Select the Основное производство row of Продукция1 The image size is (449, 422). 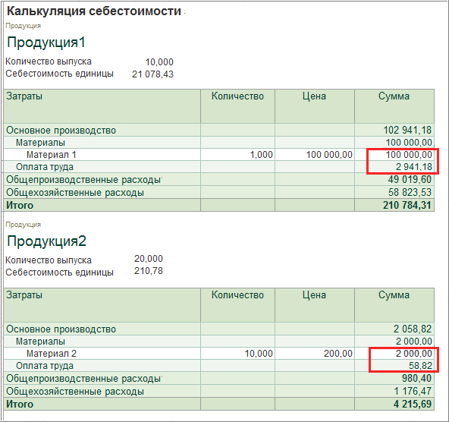pyautogui.click(x=219, y=130)
